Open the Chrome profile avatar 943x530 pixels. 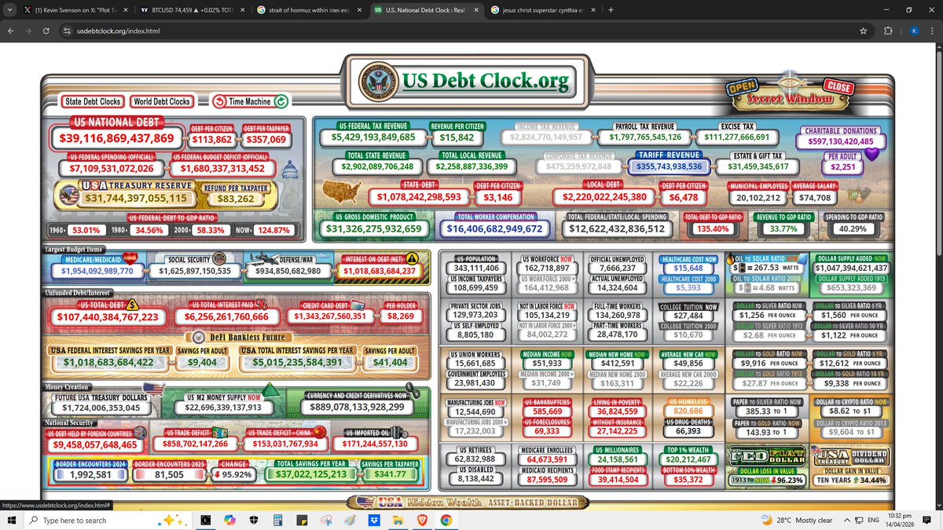point(912,31)
